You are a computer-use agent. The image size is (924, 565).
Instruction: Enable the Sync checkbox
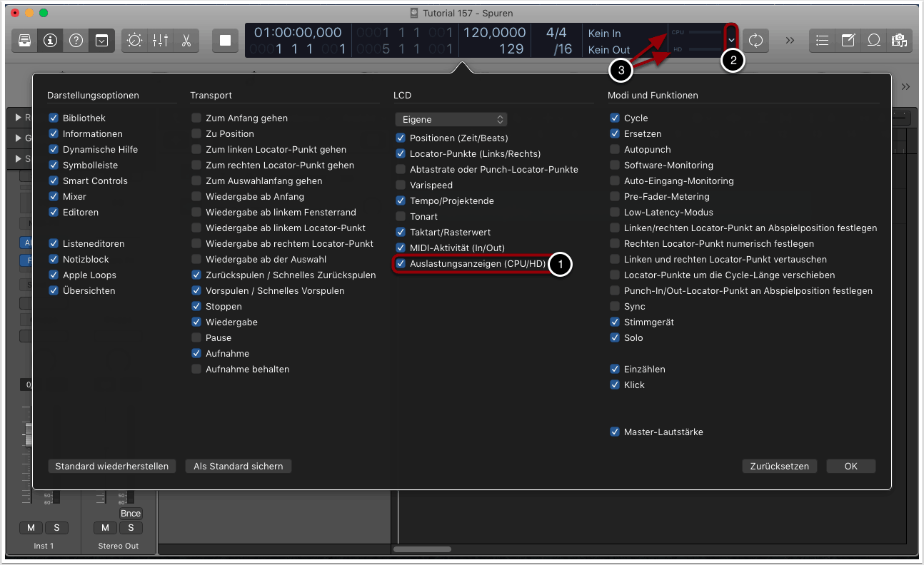[615, 306]
